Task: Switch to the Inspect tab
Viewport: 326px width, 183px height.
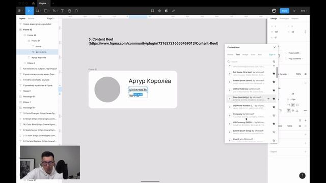Action: click(295, 18)
